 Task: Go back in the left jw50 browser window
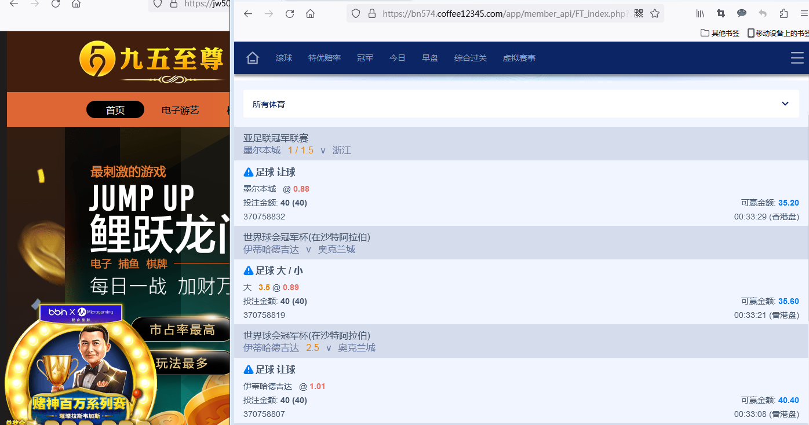pos(14,3)
